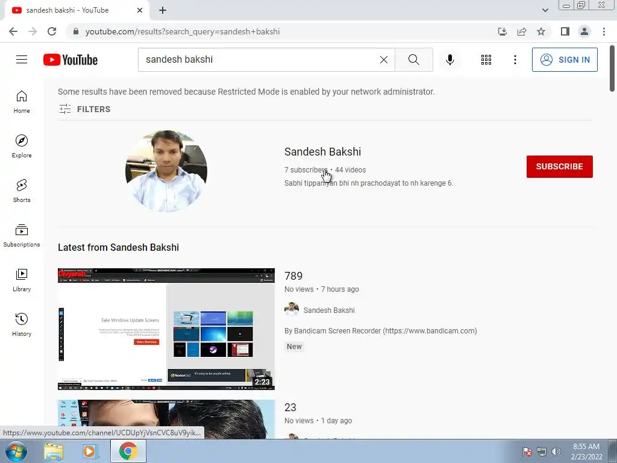This screenshot has height=463, width=617.
Task: Click the install app icon in address bar
Action: click(x=502, y=31)
